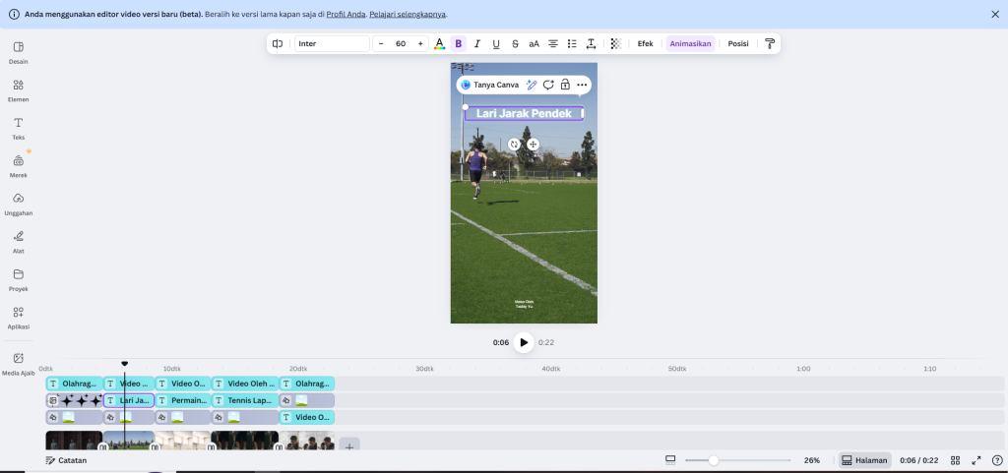Open the Efek menu
The height and width of the screenshot is (473, 1008).
pyautogui.click(x=645, y=43)
